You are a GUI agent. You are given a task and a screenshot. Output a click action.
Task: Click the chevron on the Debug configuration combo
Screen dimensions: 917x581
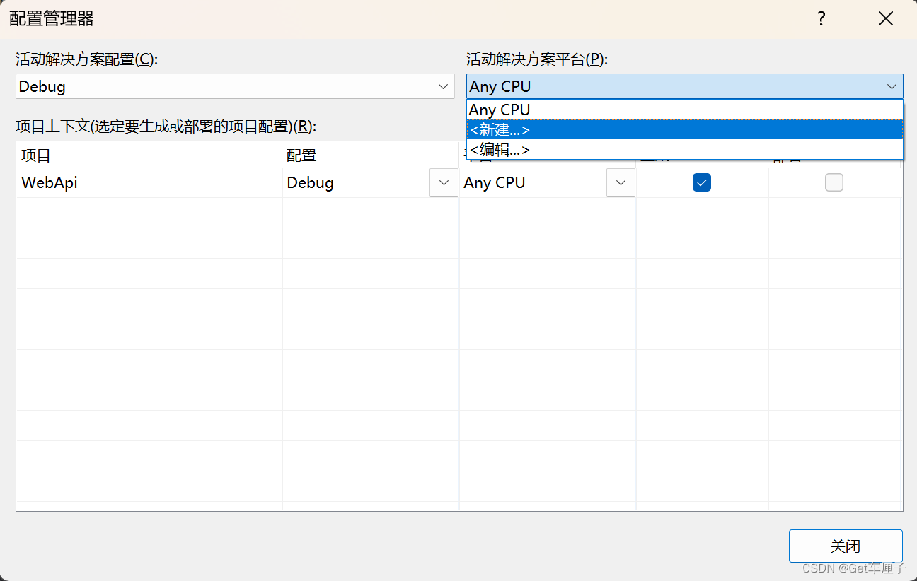(444, 86)
